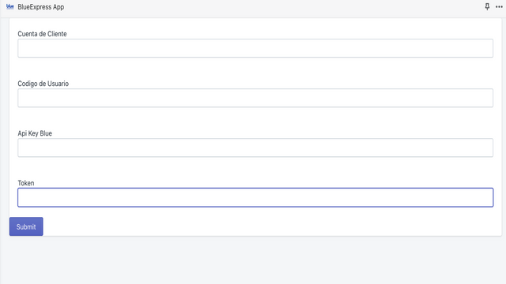506x284 pixels.
Task: Click the Codigo de Usuario label
Action: tap(43, 84)
